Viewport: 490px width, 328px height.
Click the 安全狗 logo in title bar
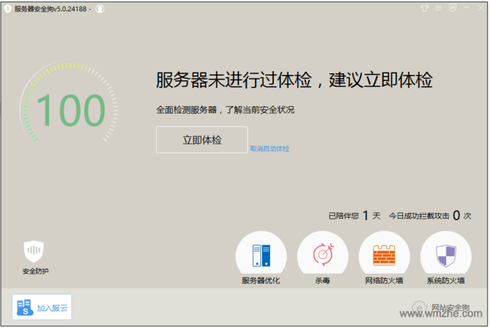tap(8, 8)
